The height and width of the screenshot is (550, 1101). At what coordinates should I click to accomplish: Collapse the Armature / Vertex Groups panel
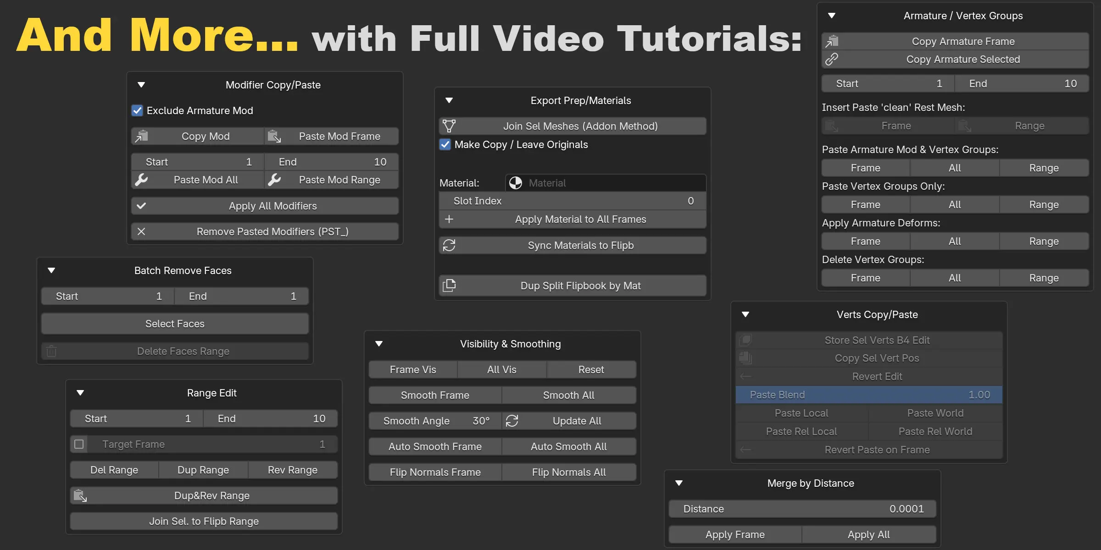(x=832, y=16)
